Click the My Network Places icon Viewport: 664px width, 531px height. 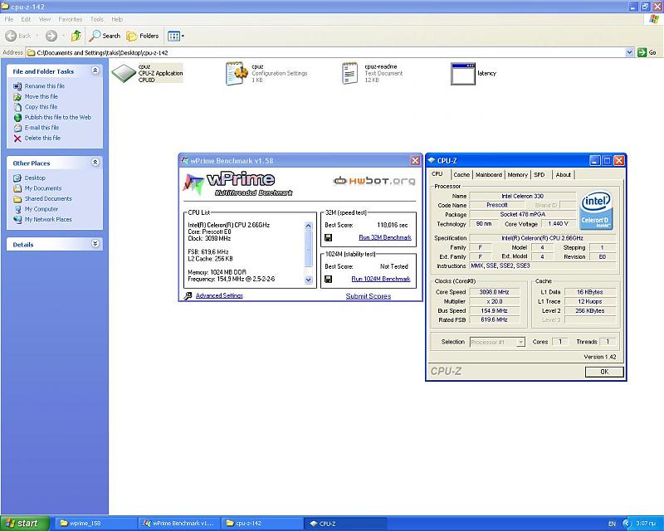tap(17, 219)
